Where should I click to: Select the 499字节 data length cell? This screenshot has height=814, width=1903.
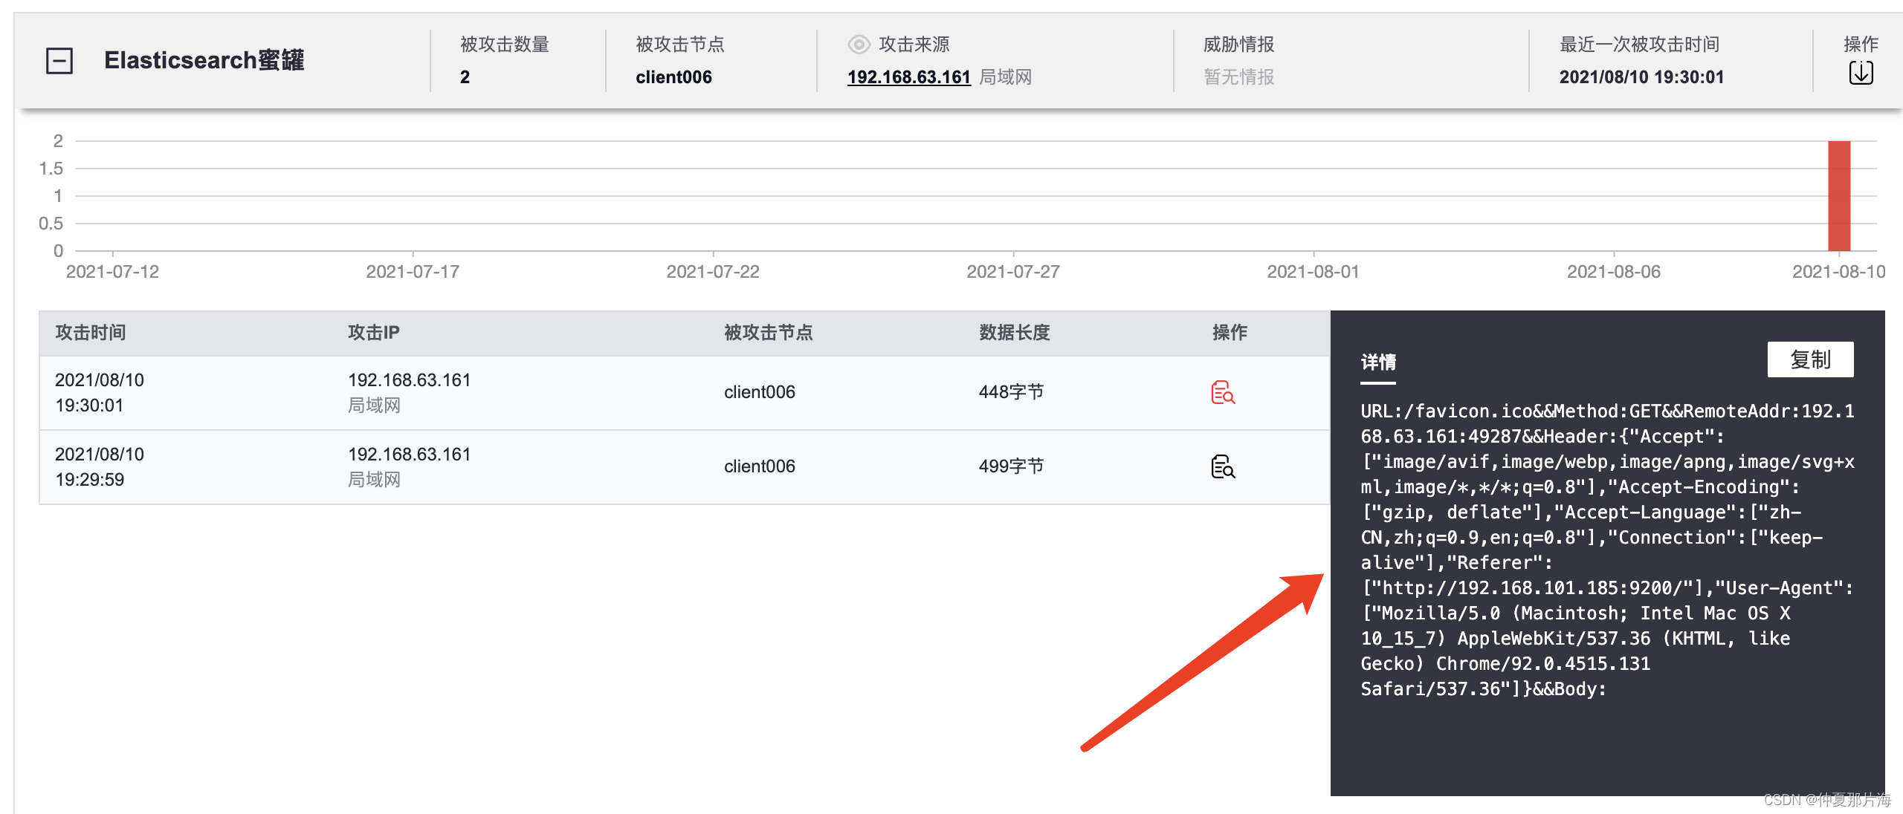click(1011, 466)
